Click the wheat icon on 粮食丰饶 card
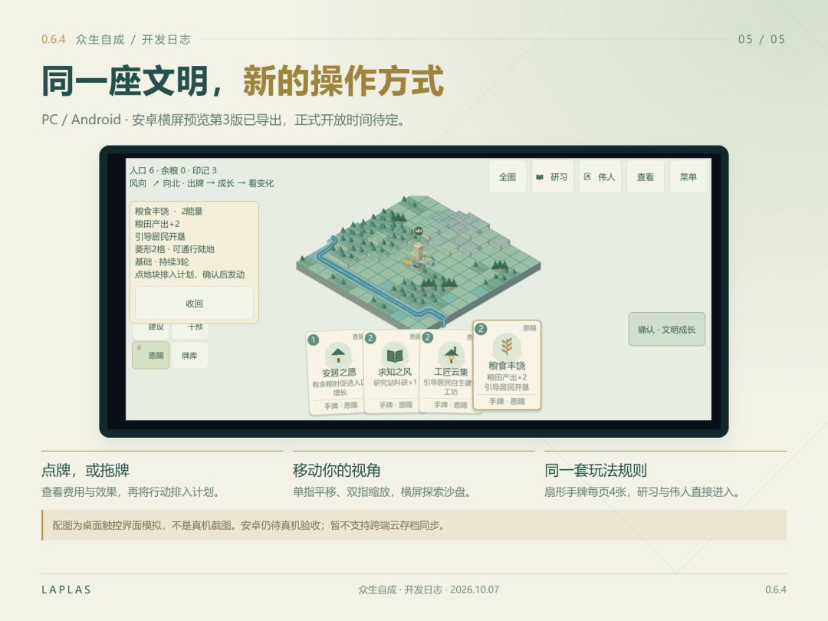The image size is (828, 621). point(507,346)
